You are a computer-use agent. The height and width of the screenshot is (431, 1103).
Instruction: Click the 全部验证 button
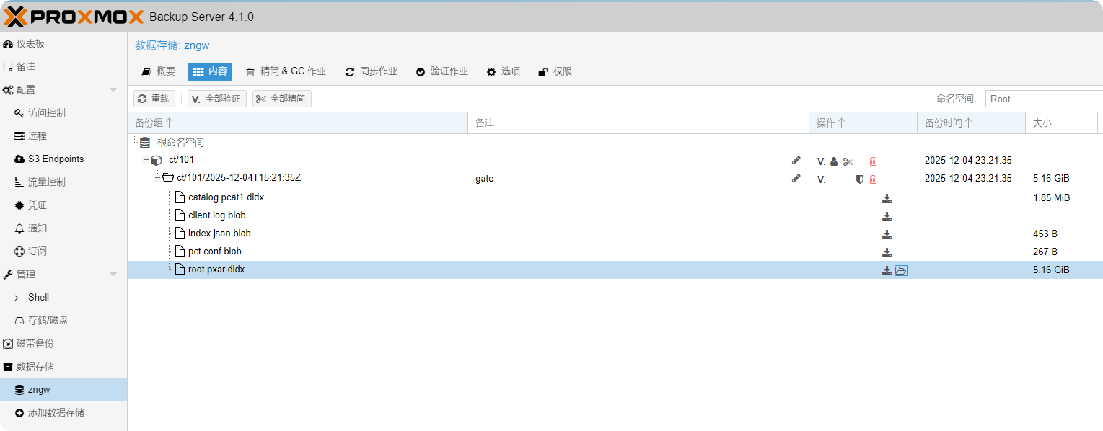tap(216, 99)
